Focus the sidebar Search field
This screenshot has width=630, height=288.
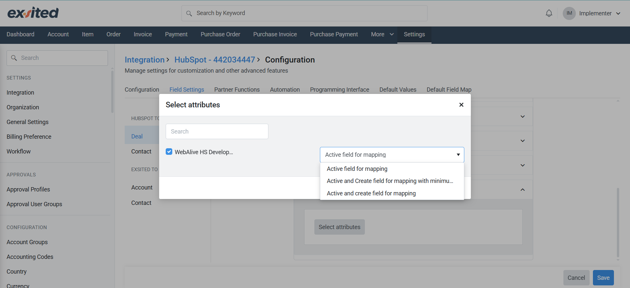(57, 58)
